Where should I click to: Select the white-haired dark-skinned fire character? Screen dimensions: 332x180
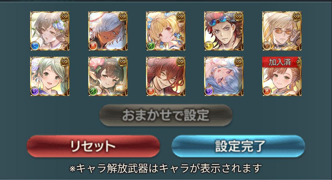click(108, 31)
